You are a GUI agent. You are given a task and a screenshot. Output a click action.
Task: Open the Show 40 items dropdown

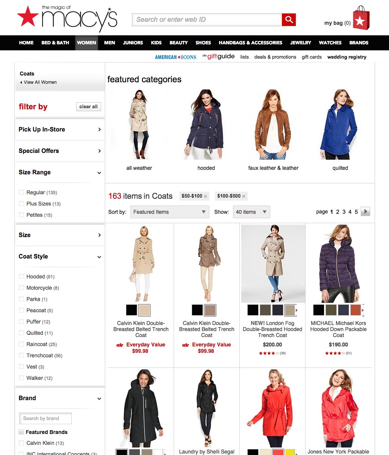click(x=251, y=212)
